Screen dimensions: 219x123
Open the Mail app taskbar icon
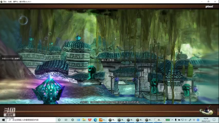click(x=78, y=120)
